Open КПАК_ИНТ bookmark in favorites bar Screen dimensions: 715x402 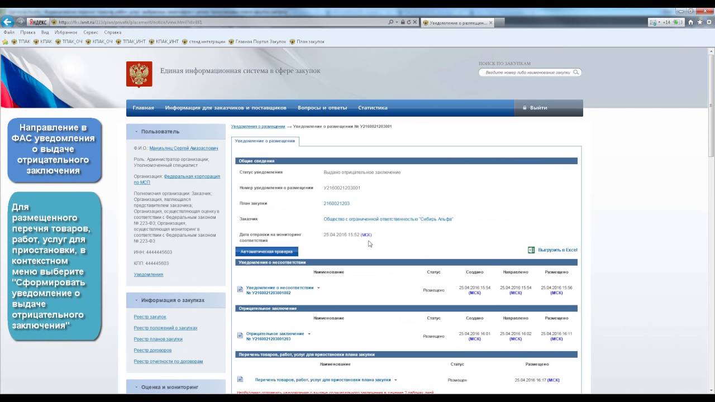(164, 41)
